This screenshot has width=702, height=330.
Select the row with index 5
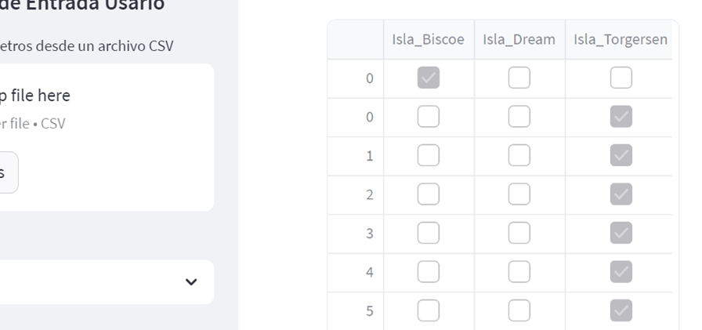pyautogui.click(x=370, y=310)
